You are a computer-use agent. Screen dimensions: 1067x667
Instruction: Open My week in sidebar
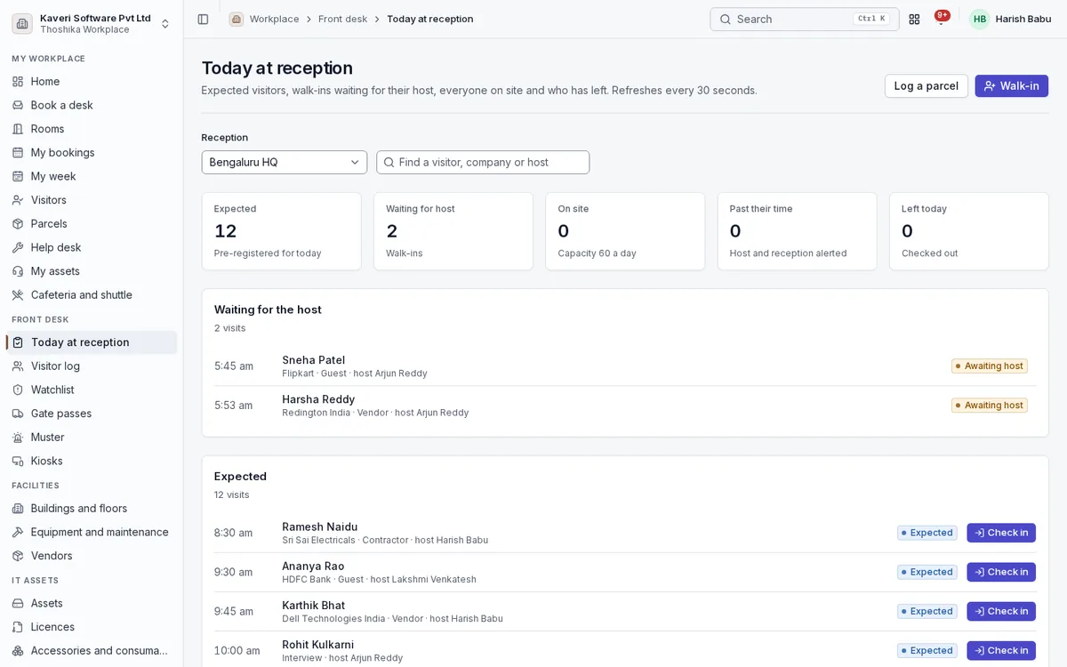(92, 176)
